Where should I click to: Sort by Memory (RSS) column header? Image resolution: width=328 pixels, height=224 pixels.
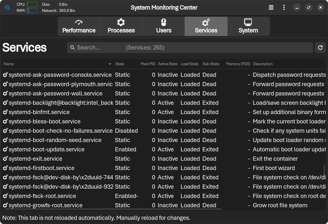click(x=238, y=64)
